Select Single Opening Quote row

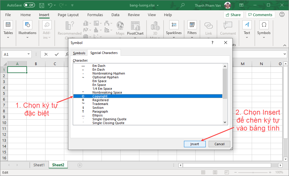(148, 119)
